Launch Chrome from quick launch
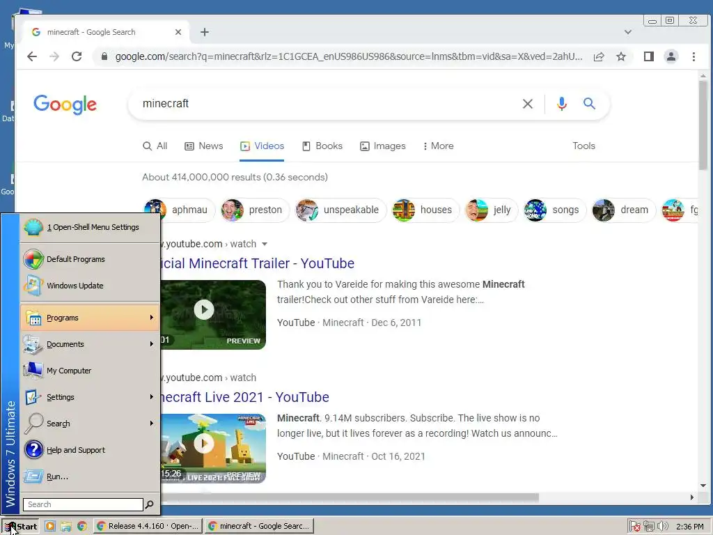Screen dimensions: 713x535 82,527
